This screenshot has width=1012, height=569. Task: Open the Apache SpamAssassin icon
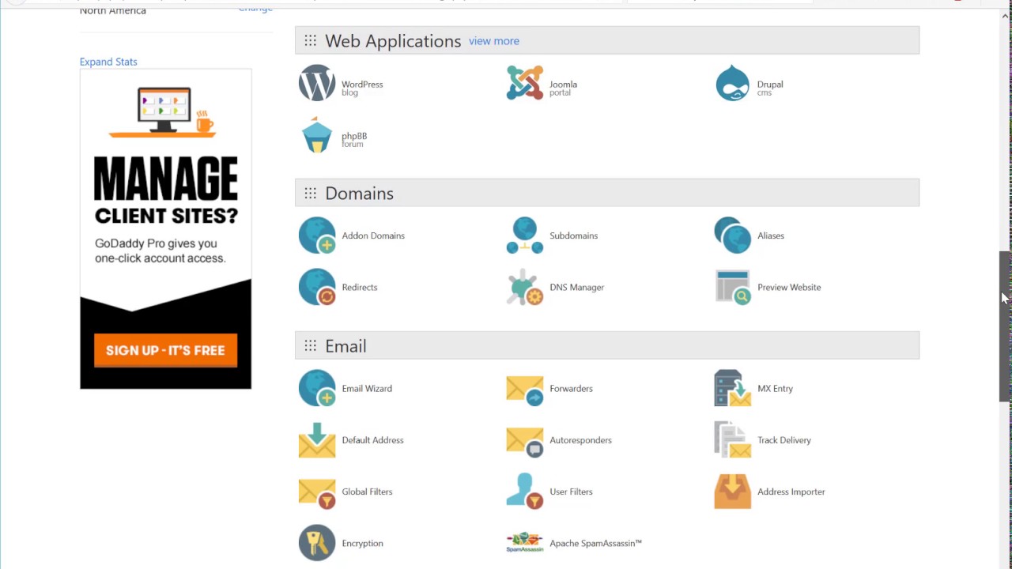[x=525, y=543]
